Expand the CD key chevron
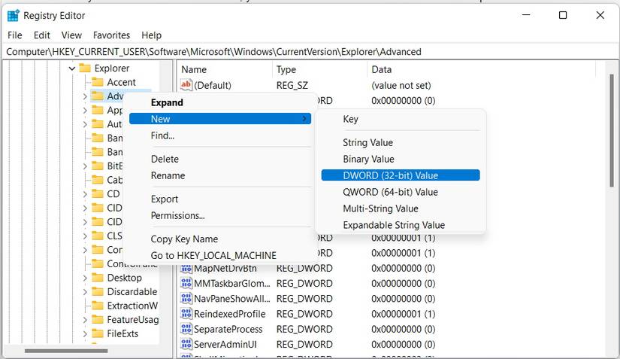Viewport: 620px width, 359px height. pyautogui.click(x=85, y=194)
